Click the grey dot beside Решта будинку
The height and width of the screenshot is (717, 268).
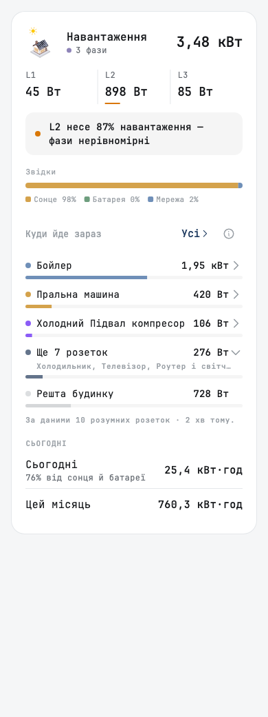click(28, 394)
